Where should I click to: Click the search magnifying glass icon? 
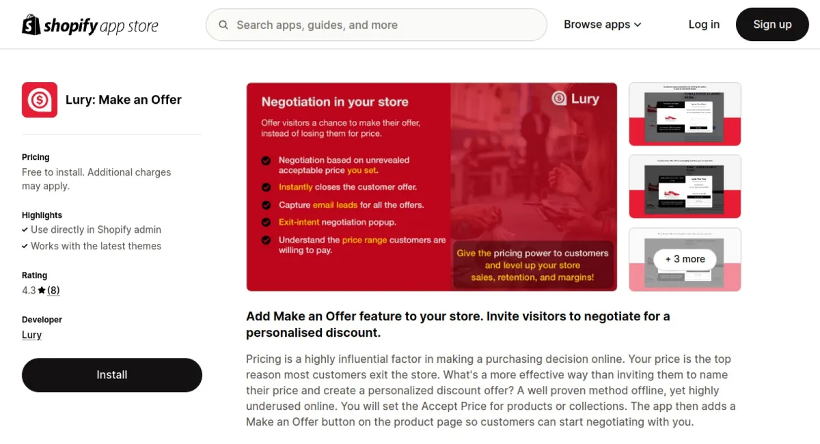click(223, 25)
